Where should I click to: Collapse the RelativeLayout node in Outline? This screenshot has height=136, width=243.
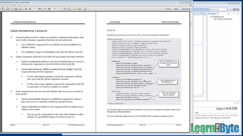click(x=210, y=17)
